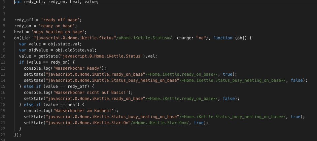This screenshot has width=317, height=141.
Task: Click the /*Home.iKettle.ready_on_base*/ comment on line 13
Action: [181, 74]
